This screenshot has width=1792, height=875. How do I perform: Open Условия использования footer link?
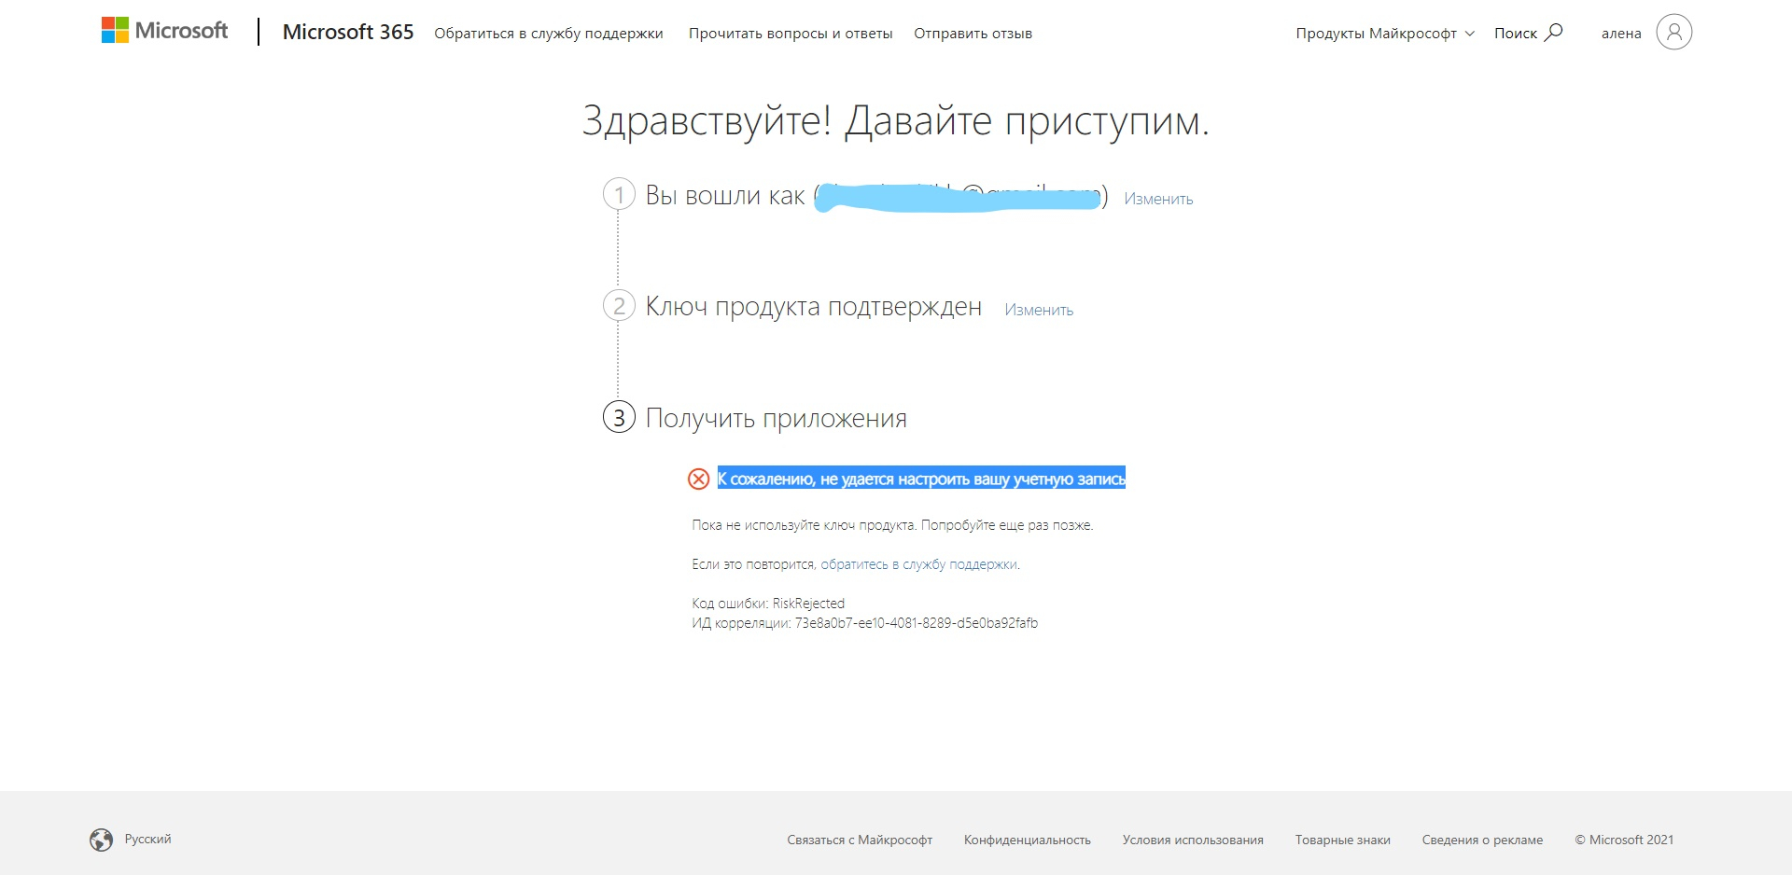[x=1193, y=840]
